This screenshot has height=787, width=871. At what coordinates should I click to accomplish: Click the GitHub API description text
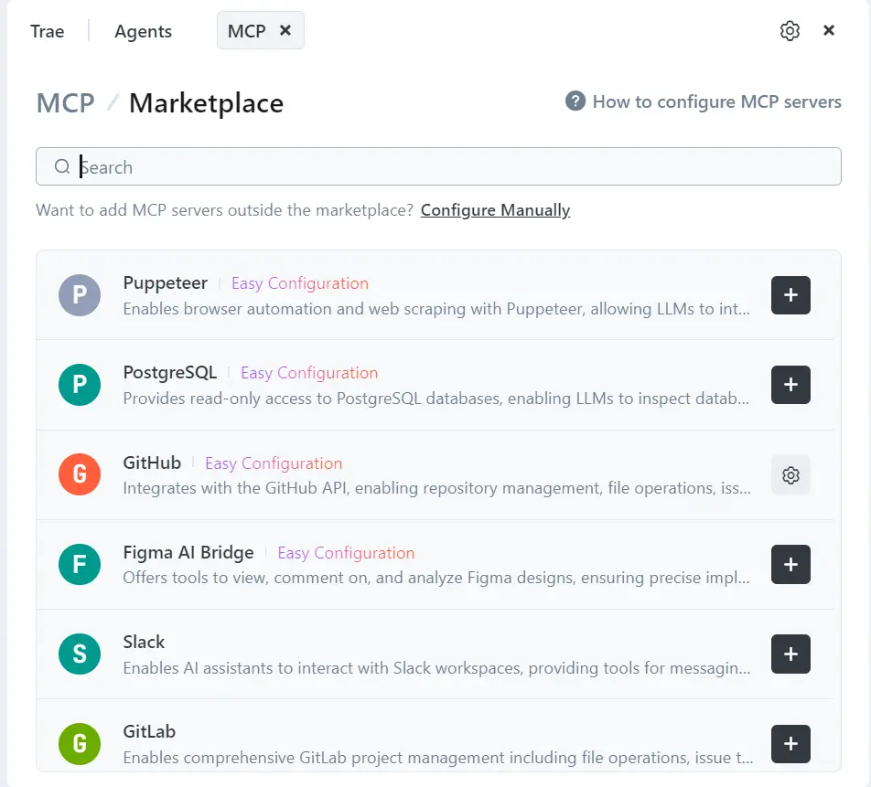coord(436,488)
